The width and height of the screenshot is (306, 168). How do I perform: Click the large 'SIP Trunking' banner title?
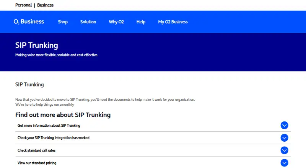pos(36,45)
